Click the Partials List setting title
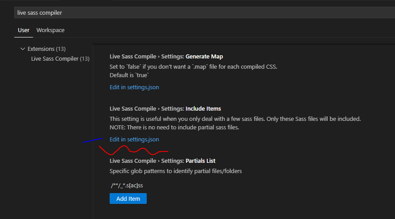 pyautogui.click(x=162, y=161)
